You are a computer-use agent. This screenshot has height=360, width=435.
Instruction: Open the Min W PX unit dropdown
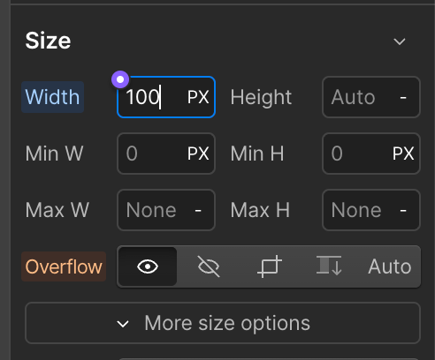(x=198, y=154)
